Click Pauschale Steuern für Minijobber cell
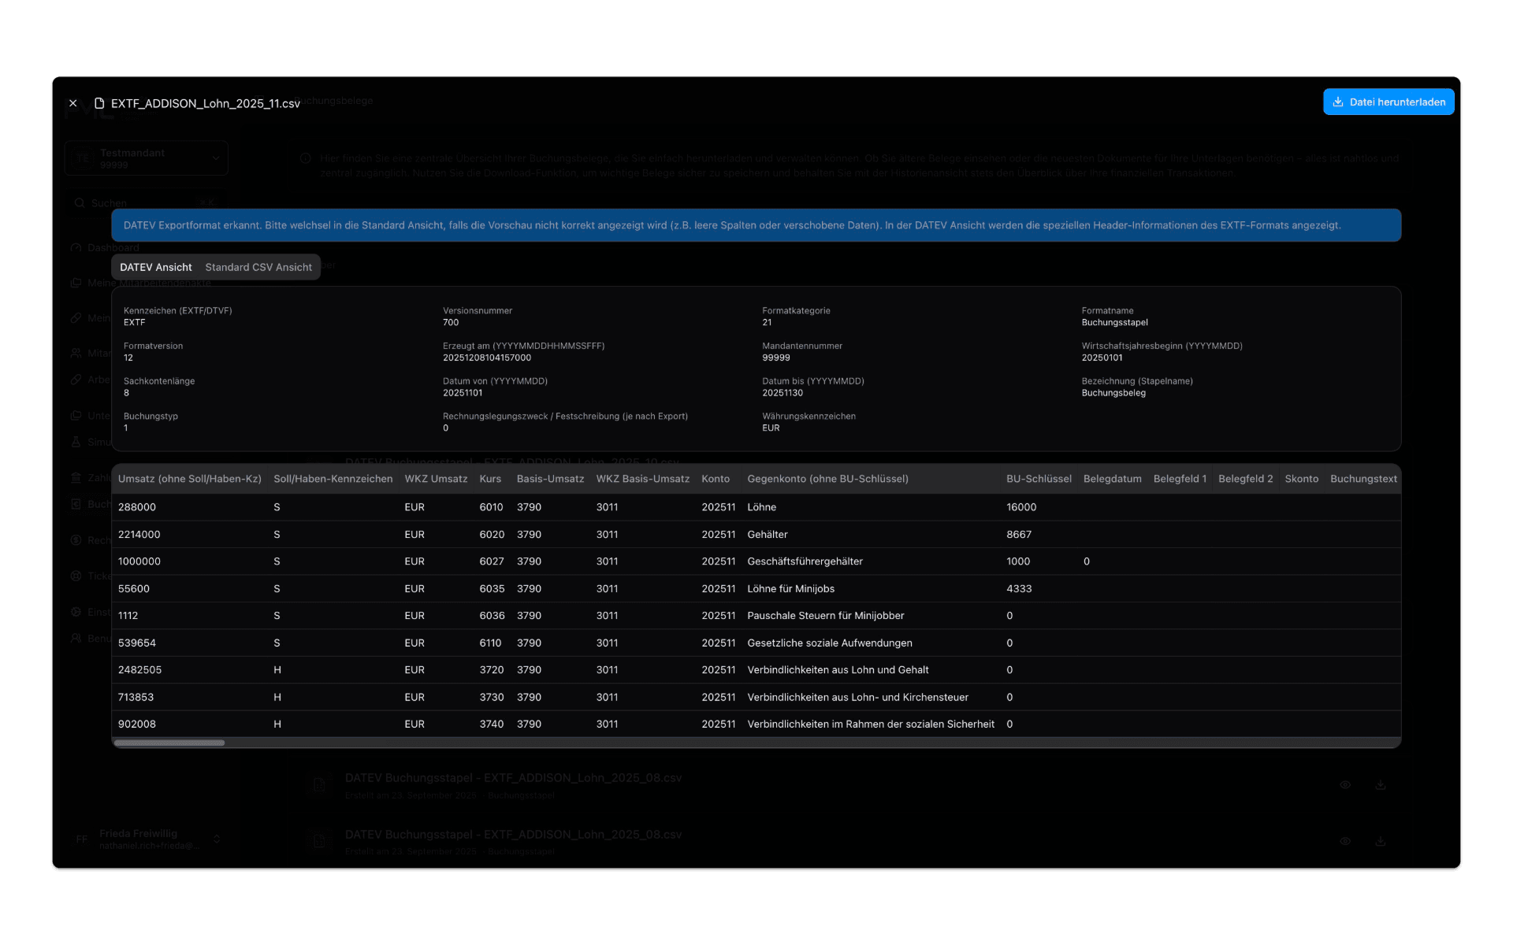 pyautogui.click(x=871, y=616)
